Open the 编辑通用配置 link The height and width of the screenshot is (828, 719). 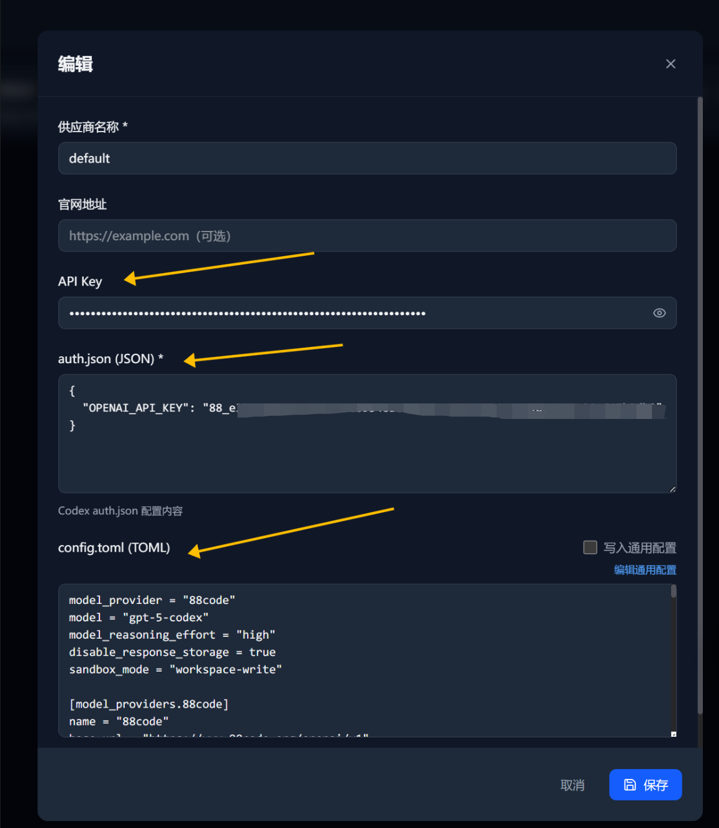pos(644,570)
